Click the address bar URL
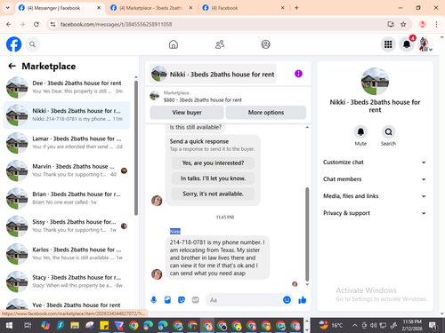Viewport: 445px width, 333px height. 116,24
